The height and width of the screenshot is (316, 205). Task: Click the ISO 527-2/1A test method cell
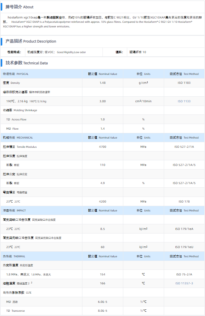click(x=184, y=147)
